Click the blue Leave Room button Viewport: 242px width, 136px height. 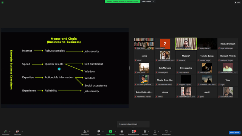[234, 133]
